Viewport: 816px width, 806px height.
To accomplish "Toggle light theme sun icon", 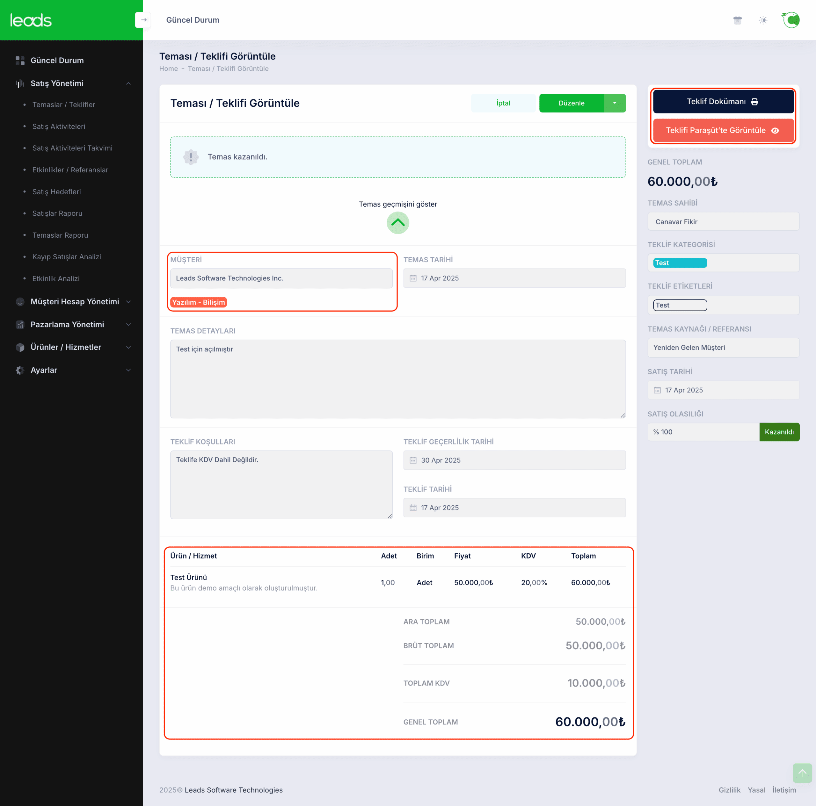I will point(763,20).
